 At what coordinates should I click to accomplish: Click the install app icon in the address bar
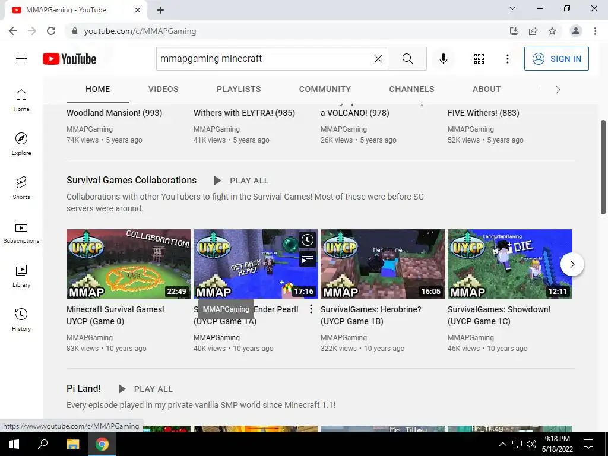tap(514, 31)
